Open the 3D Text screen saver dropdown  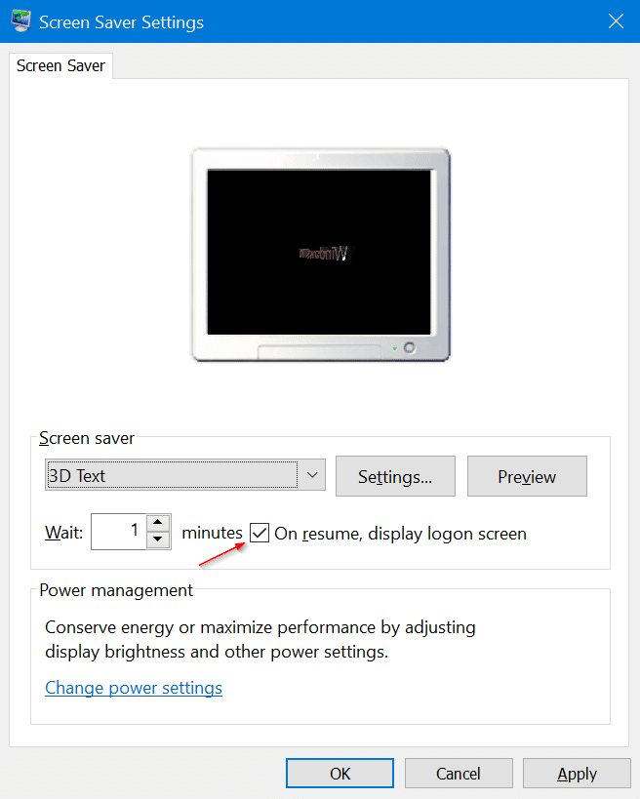pyautogui.click(x=185, y=475)
